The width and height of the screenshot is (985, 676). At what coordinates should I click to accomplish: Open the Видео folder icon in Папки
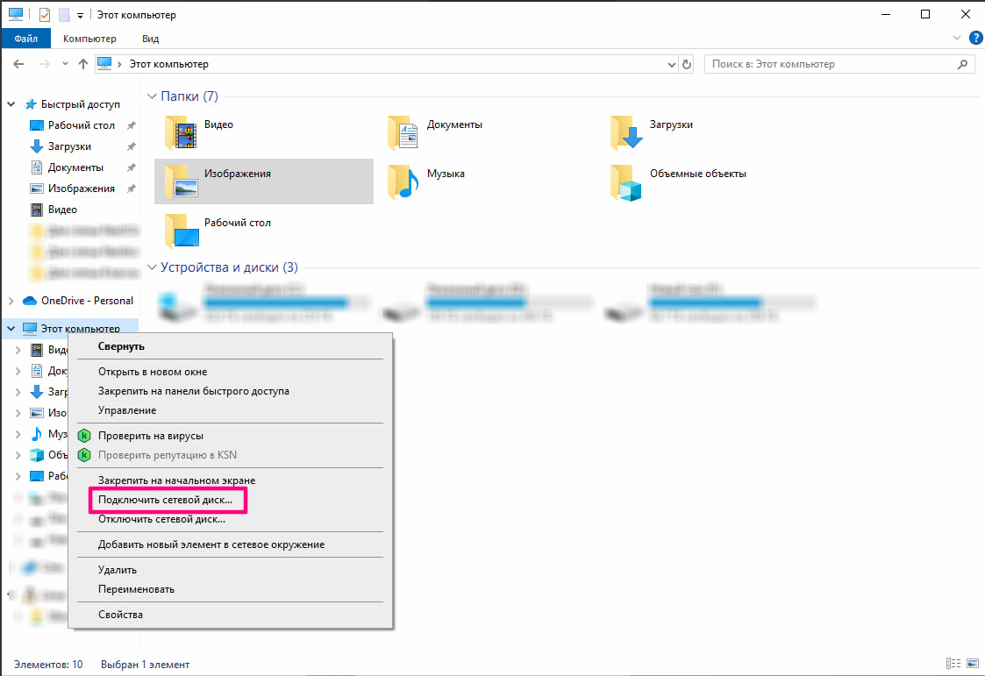pyautogui.click(x=182, y=132)
